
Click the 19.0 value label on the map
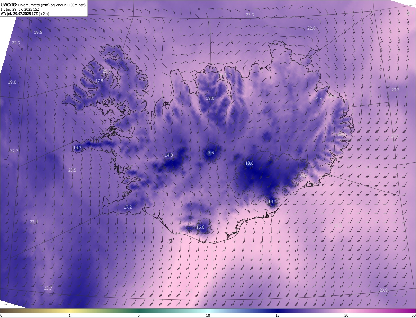[12, 82]
